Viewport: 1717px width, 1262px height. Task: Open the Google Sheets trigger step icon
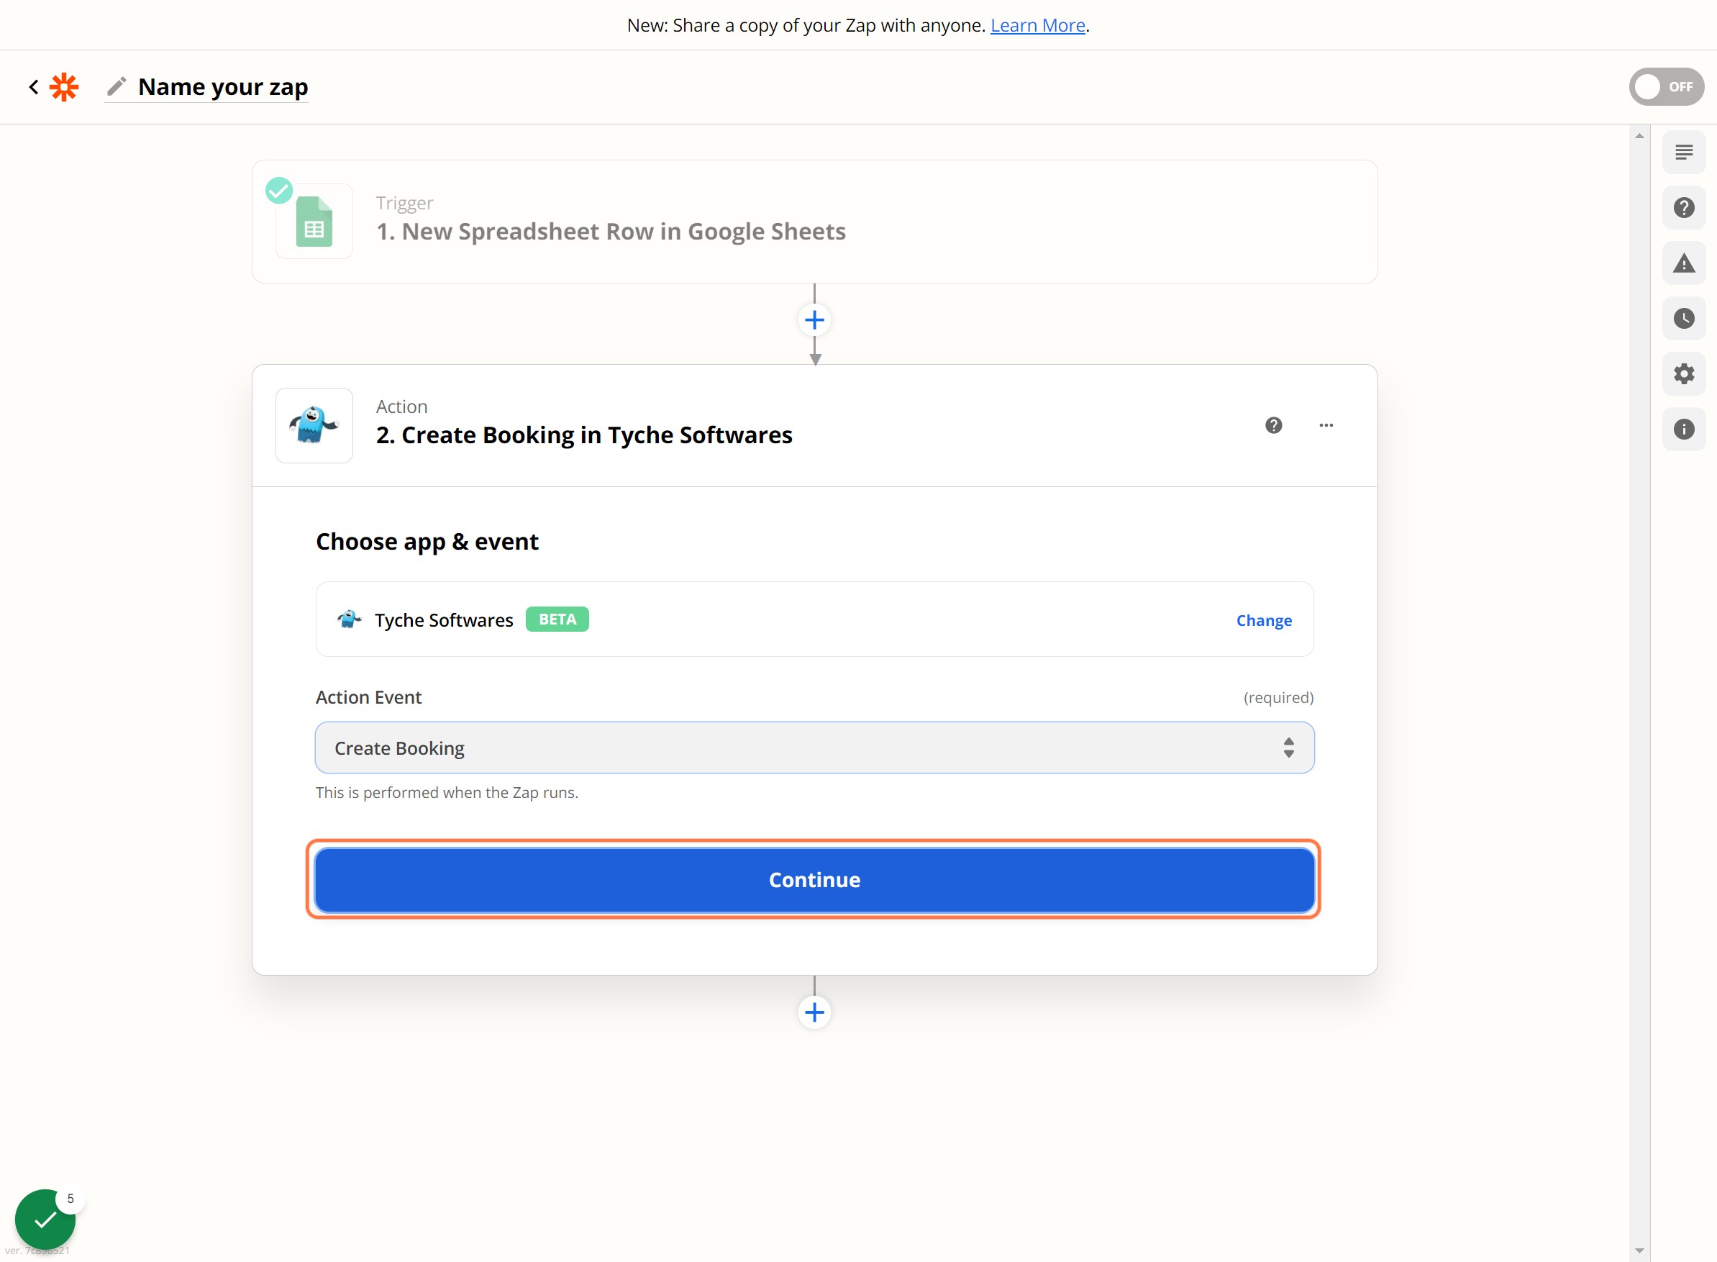tap(314, 222)
